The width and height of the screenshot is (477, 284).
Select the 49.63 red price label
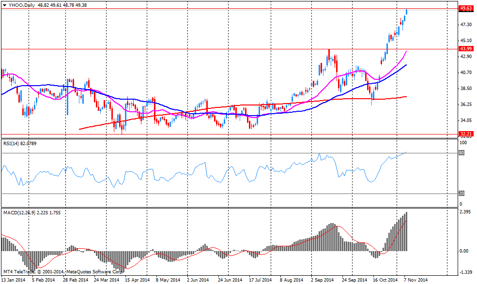tap(465, 8)
